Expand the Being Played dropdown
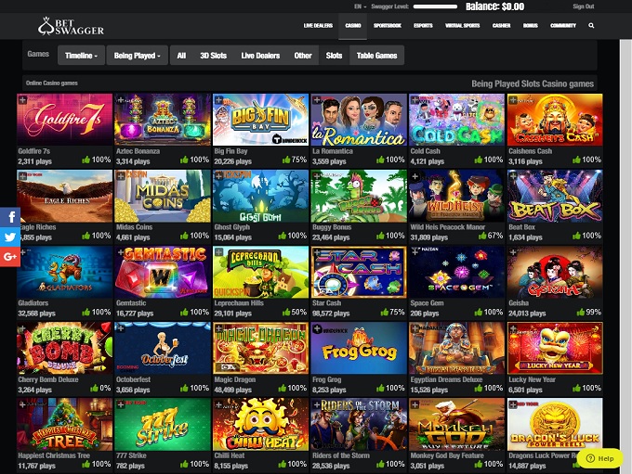Screen dimensions: 632x474 138,56
